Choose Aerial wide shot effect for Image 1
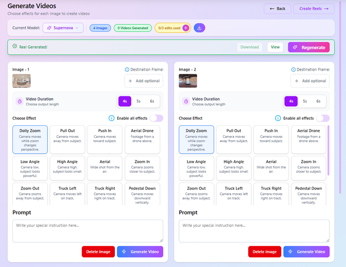Screen dimensions: 346x267 pyautogui.click(x=105, y=168)
